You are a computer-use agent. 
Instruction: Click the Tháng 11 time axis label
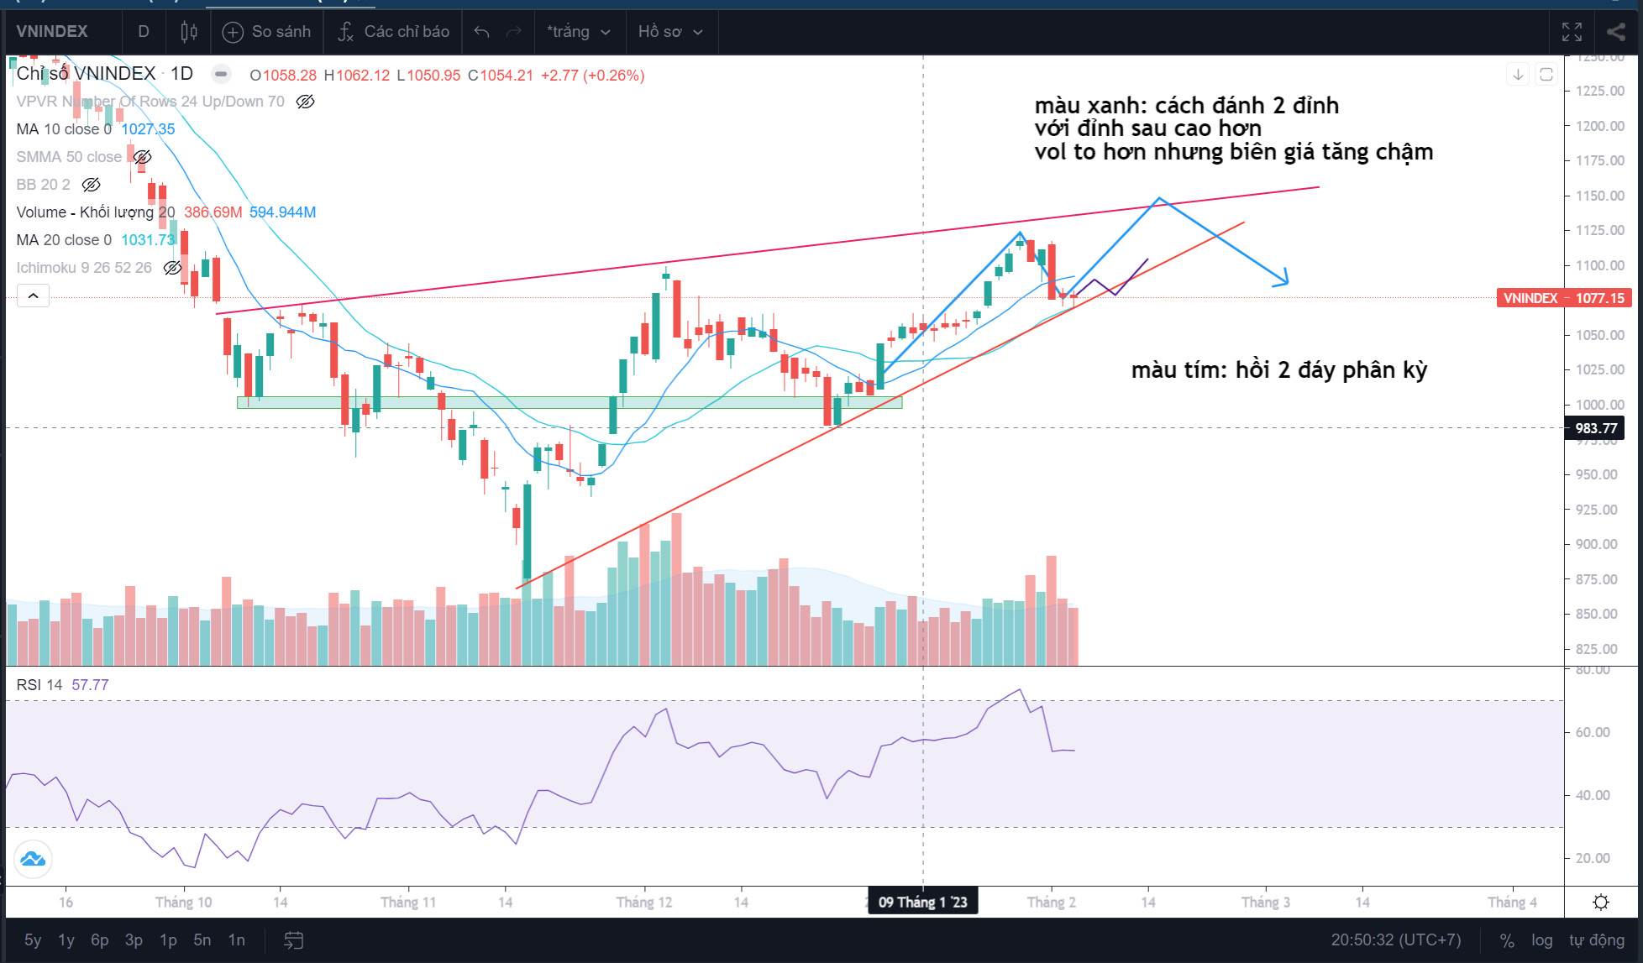pyautogui.click(x=408, y=903)
